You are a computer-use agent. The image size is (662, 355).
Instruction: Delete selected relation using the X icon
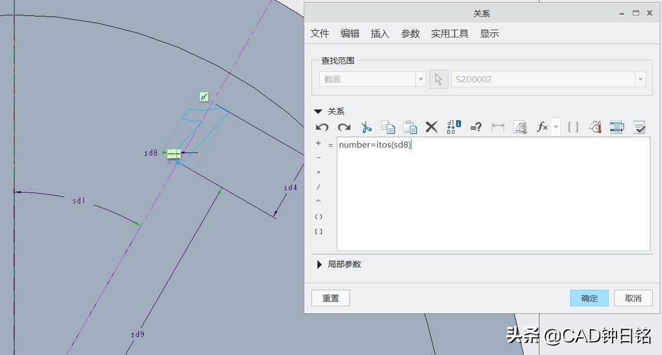(431, 127)
